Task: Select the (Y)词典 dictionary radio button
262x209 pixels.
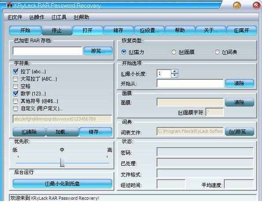Action: (x=217, y=52)
